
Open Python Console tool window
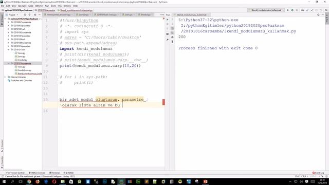(x=37, y=173)
